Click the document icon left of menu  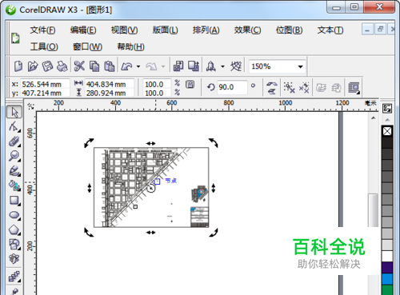click(15, 38)
